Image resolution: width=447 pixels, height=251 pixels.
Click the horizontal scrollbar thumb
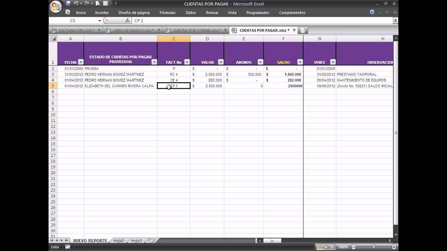(272, 241)
